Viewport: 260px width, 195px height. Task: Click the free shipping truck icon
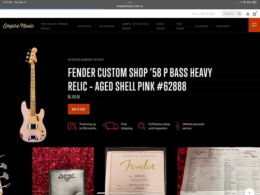pos(110,126)
